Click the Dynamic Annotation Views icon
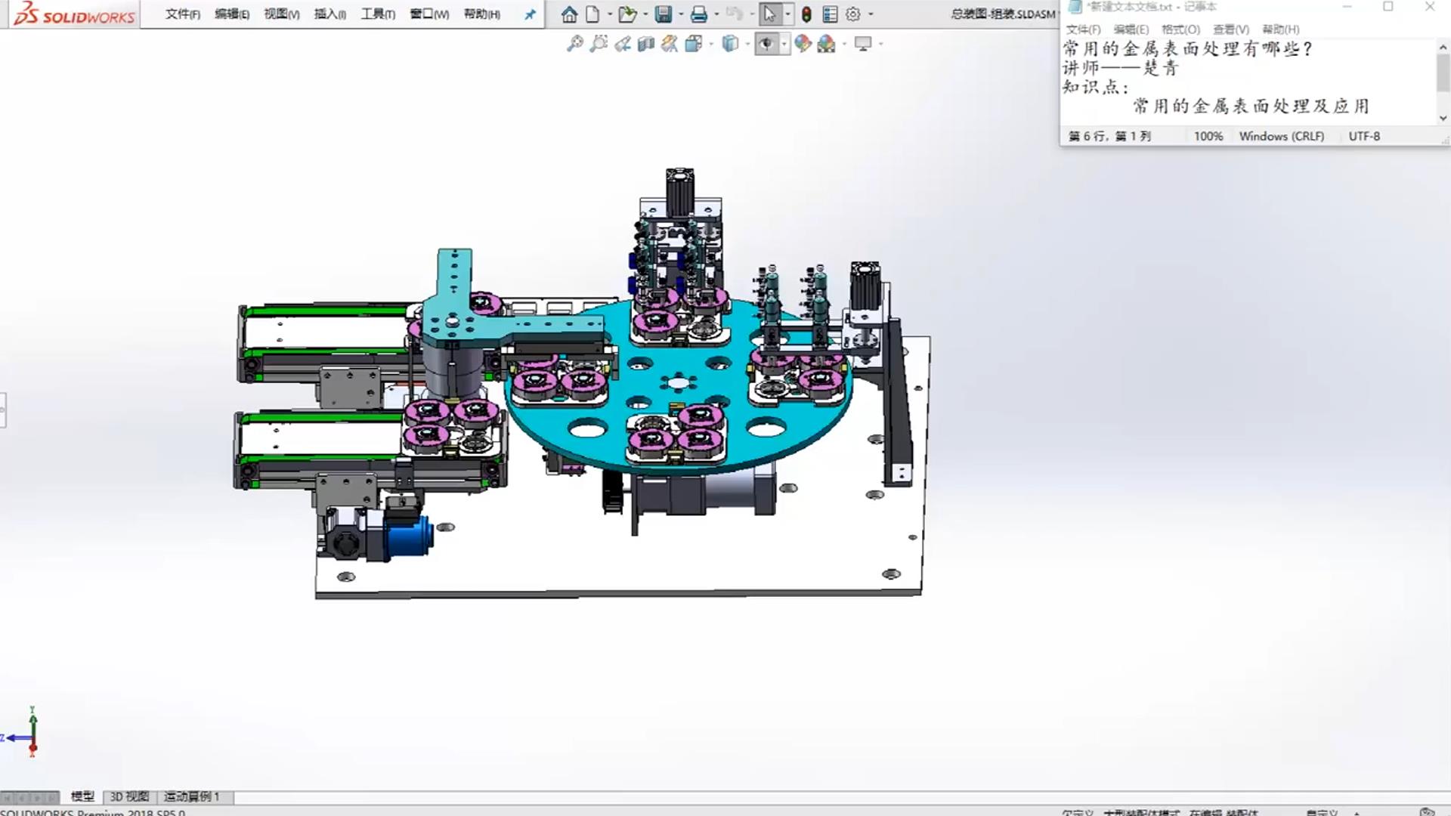The image size is (1451, 816). 669,44
